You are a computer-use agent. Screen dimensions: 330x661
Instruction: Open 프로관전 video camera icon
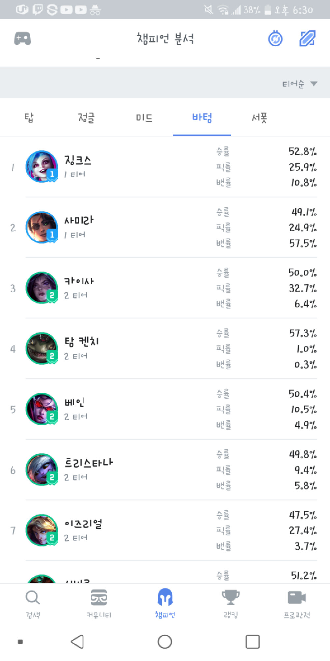(x=297, y=598)
